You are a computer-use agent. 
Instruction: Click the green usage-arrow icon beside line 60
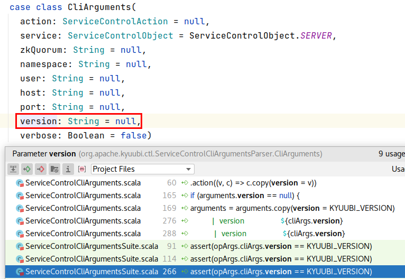185,183
